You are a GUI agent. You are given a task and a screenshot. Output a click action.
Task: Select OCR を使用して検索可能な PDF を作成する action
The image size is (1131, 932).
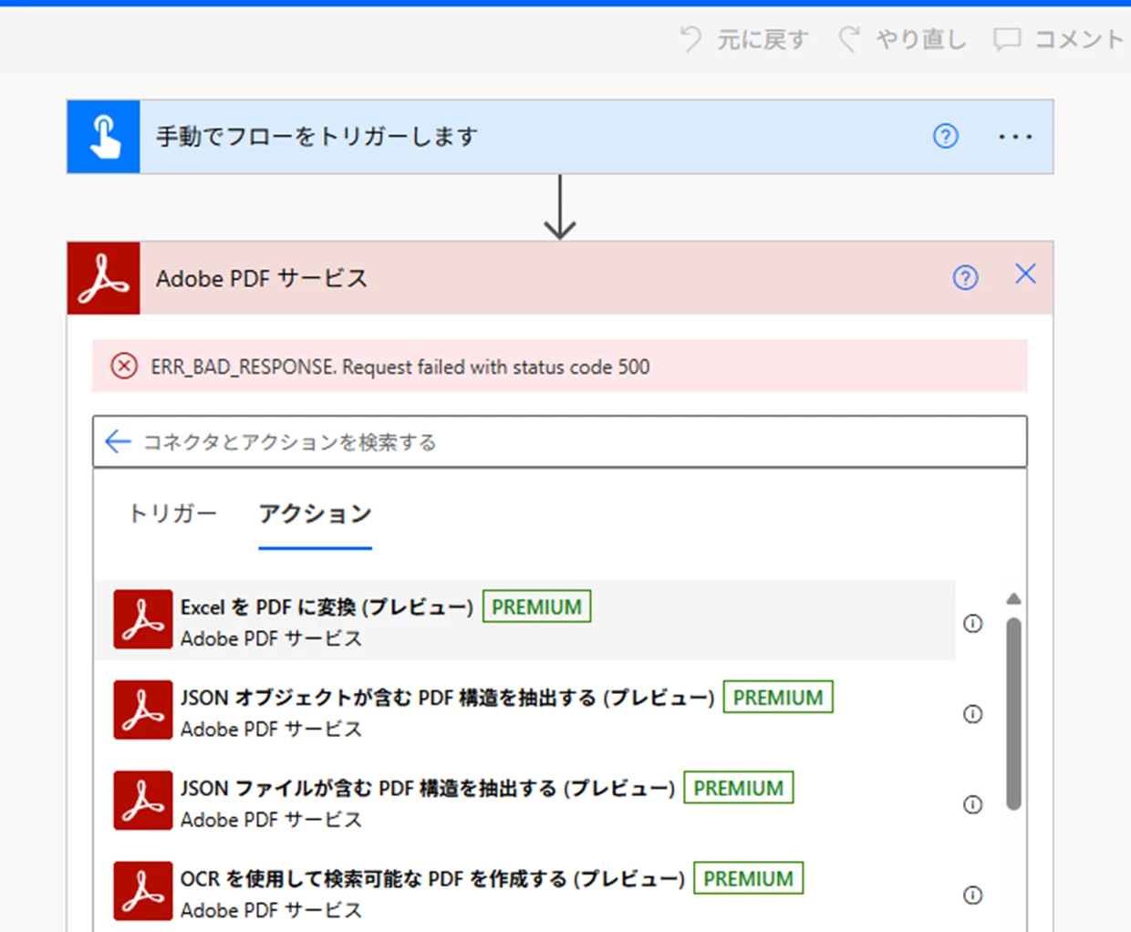526,891
